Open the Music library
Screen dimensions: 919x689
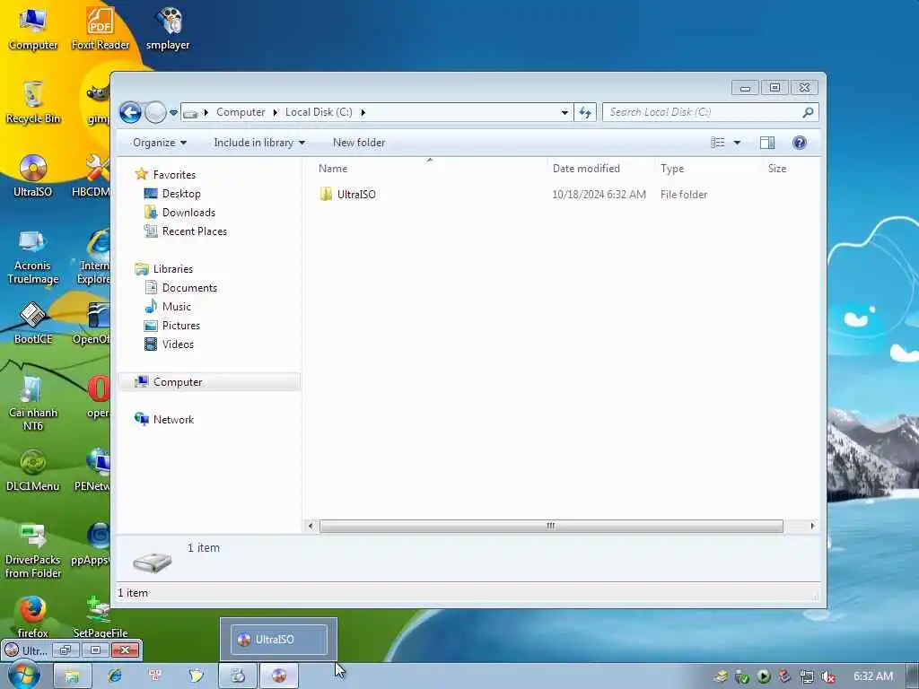click(177, 307)
